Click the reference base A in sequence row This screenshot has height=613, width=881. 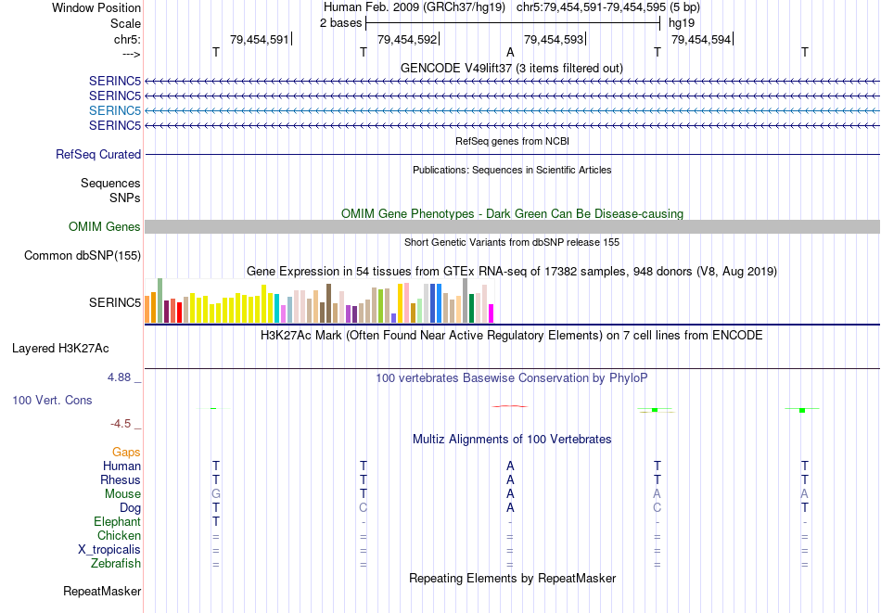click(510, 52)
